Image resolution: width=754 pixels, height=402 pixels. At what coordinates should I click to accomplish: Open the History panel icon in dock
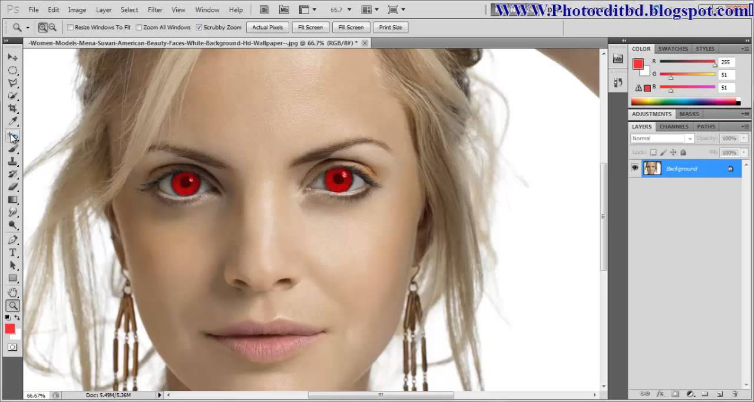617,83
